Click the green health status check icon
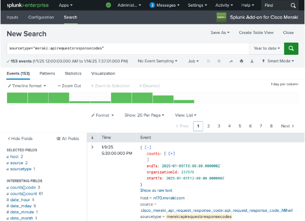Screen dimensions: 305x221 [x=108, y=5]
